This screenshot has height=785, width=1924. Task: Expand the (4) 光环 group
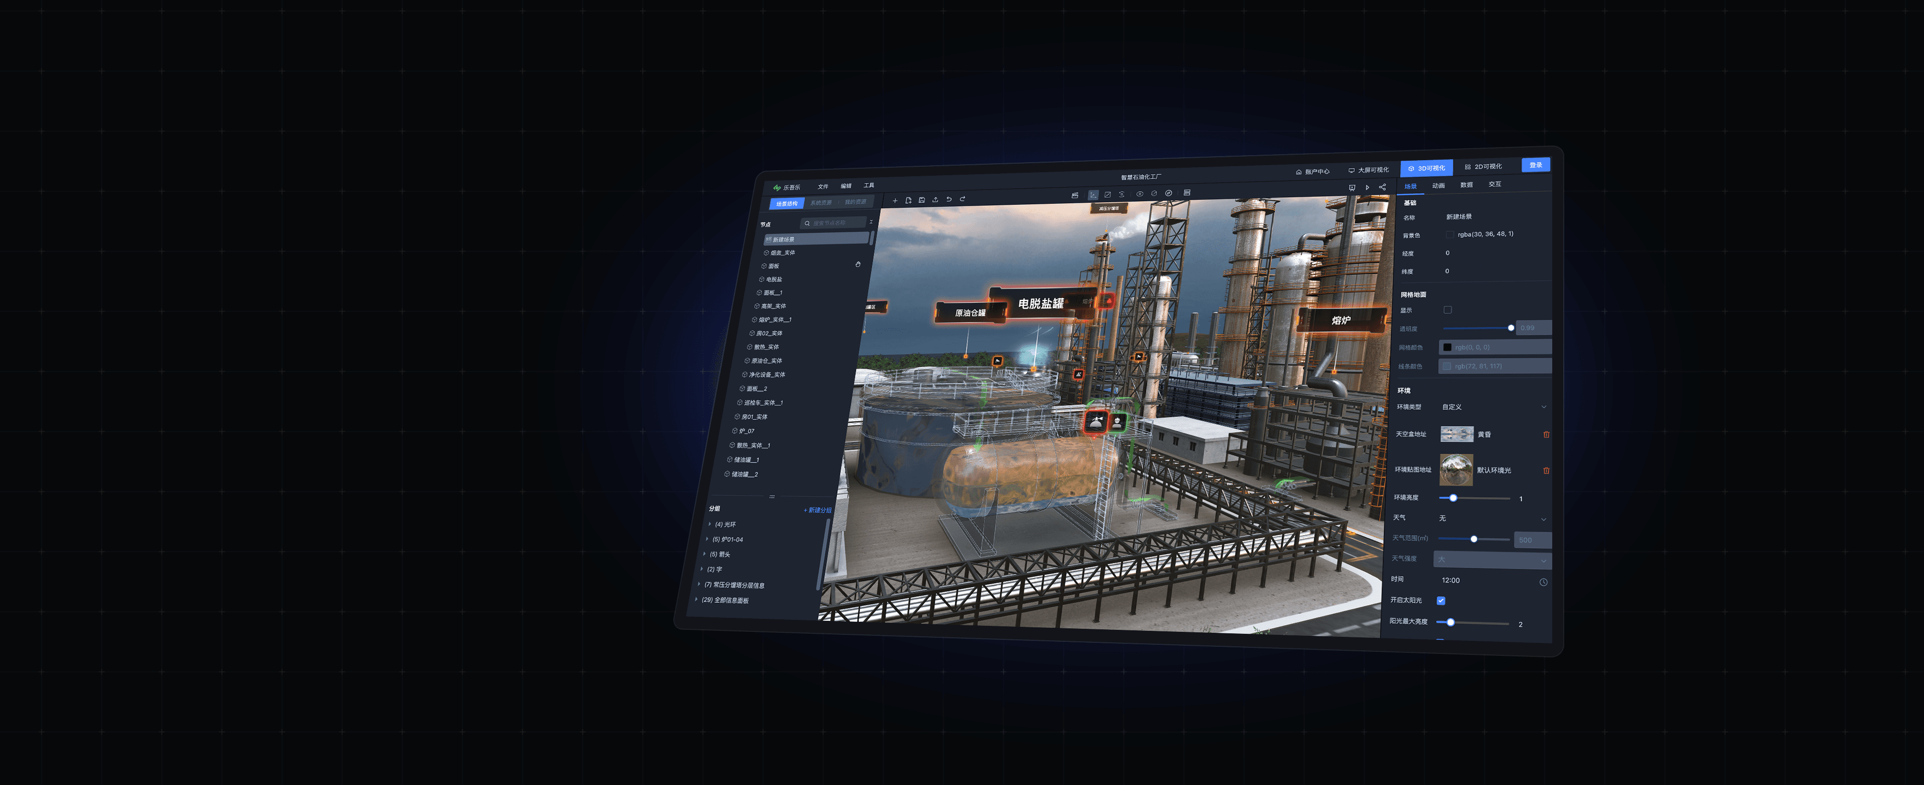point(709,524)
